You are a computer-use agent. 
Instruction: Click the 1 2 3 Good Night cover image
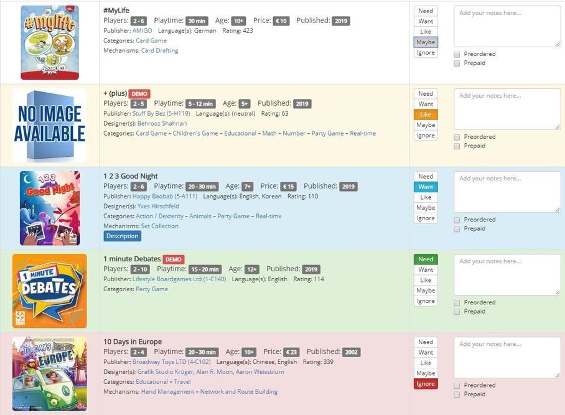(x=50, y=208)
